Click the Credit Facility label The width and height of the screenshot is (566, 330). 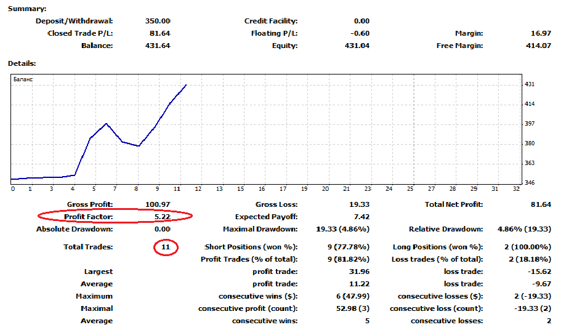click(271, 21)
